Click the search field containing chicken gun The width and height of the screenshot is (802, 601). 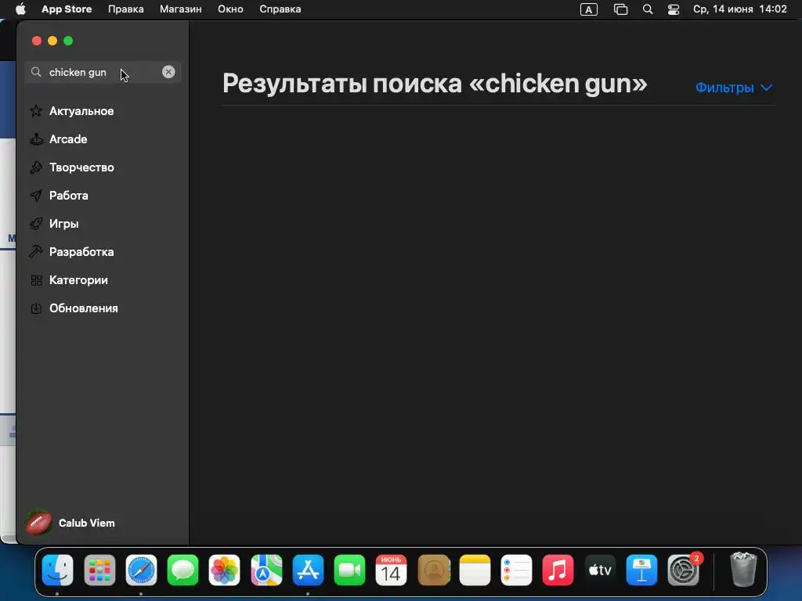tap(103, 72)
